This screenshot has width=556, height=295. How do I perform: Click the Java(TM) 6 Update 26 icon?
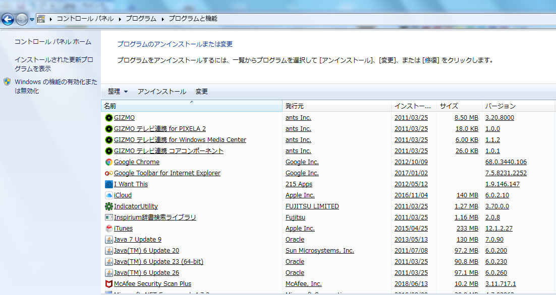click(109, 273)
